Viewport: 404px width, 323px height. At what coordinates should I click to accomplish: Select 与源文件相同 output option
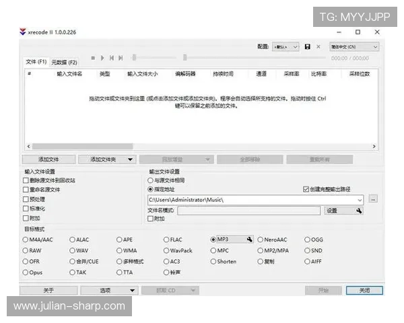pos(150,180)
